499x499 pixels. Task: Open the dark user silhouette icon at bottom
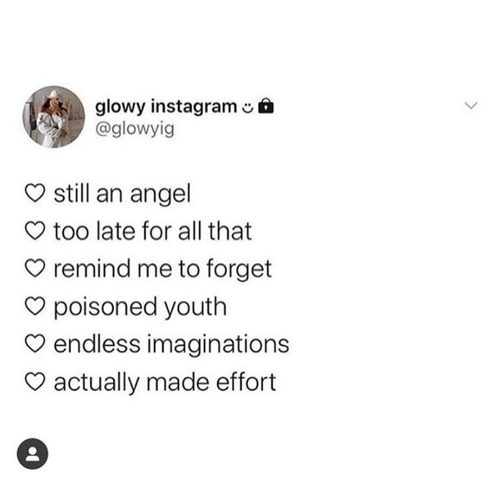(33, 453)
